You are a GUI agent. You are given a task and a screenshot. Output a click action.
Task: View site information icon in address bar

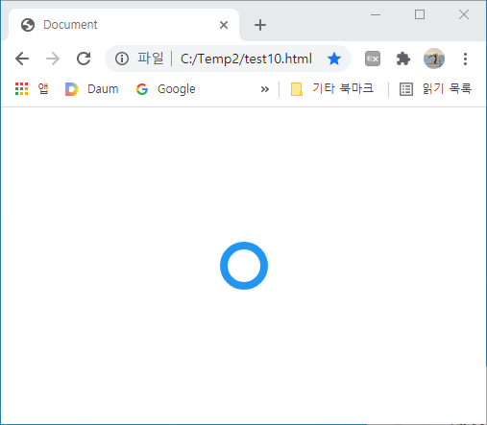pos(122,59)
